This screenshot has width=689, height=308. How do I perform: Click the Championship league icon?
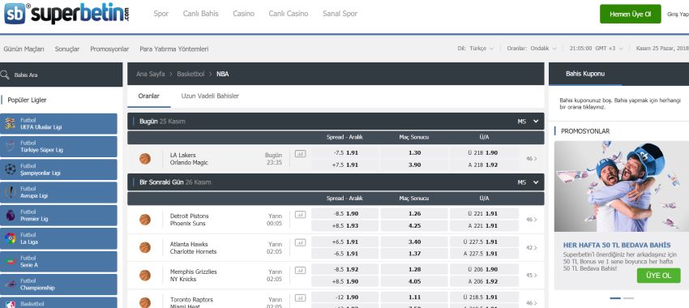[10, 284]
